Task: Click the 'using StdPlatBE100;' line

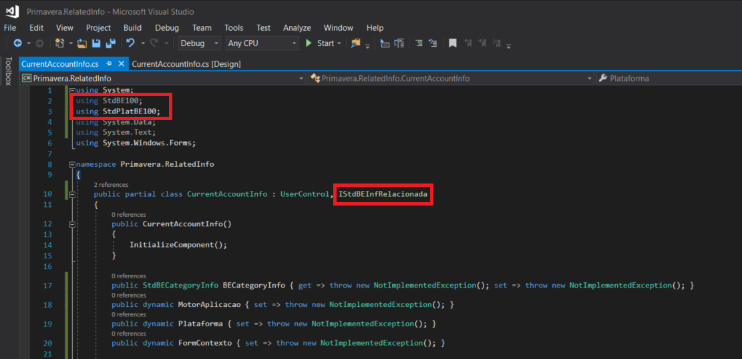Action: point(118,111)
